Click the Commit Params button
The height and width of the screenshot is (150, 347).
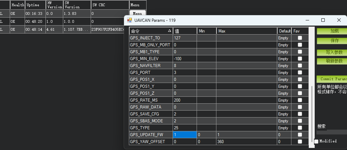click(332, 79)
